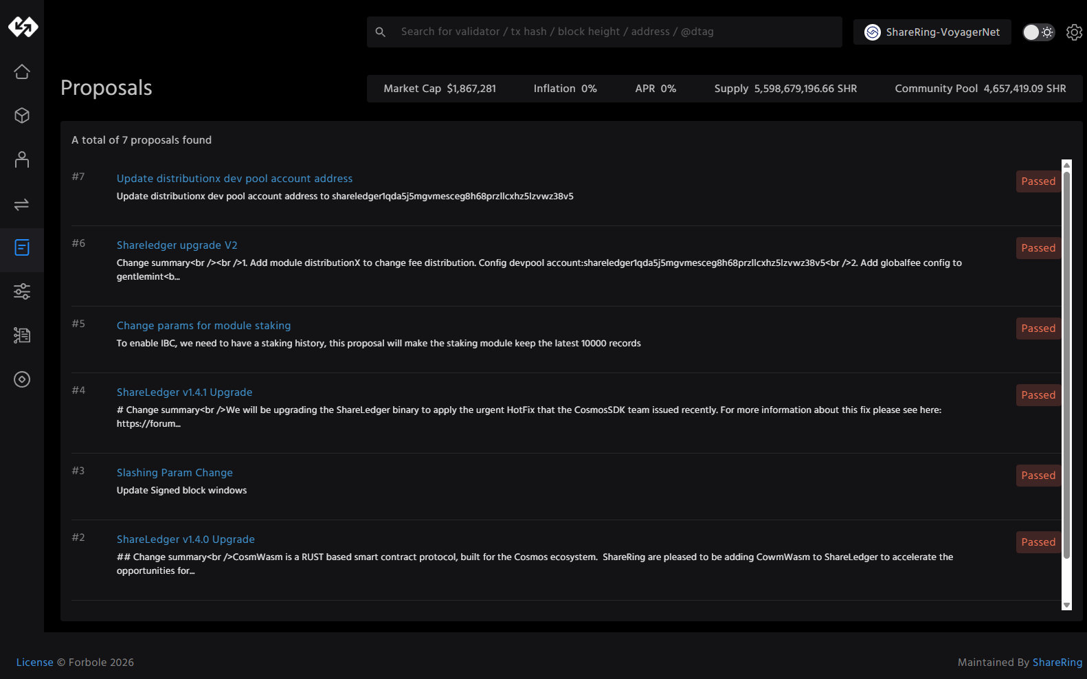
Task: Toggle the light/dark theme switch
Action: pos(1038,32)
